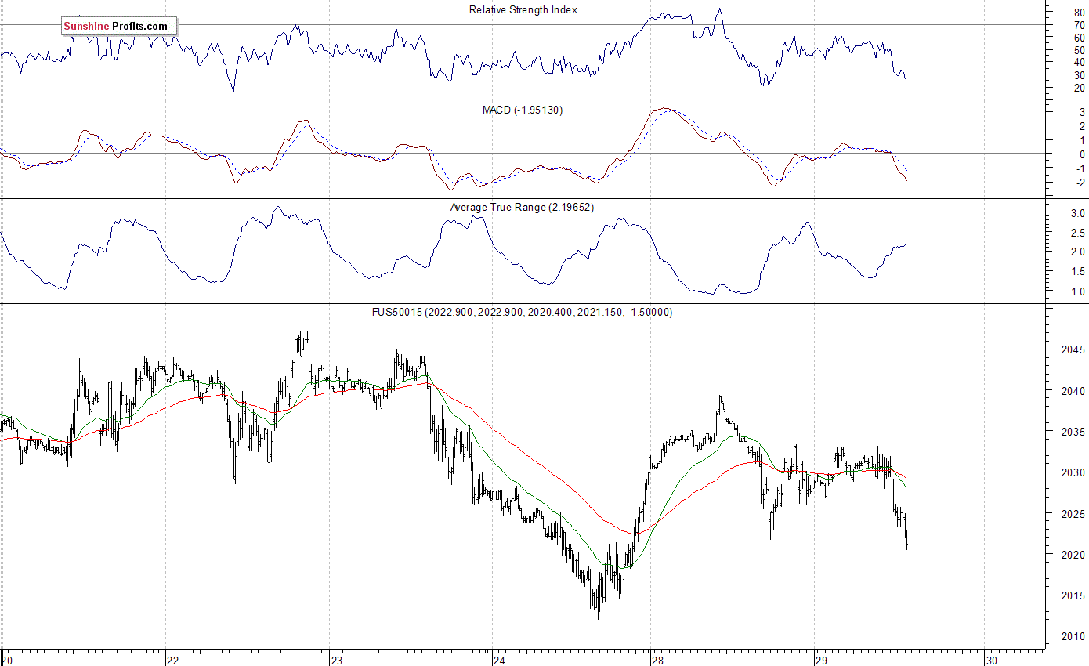Viewport: 1089px width, 666px height.
Task: Click the Average True Range (2.19652) label
Action: click(x=523, y=207)
